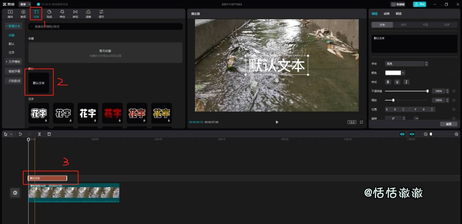The height and width of the screenshot is (224, 462).
Task: Click the scale slider handle
Action: 394,100
